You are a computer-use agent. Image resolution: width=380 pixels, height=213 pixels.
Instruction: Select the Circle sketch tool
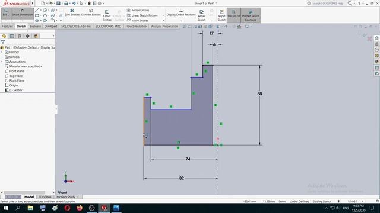click(x=45, y=10)
